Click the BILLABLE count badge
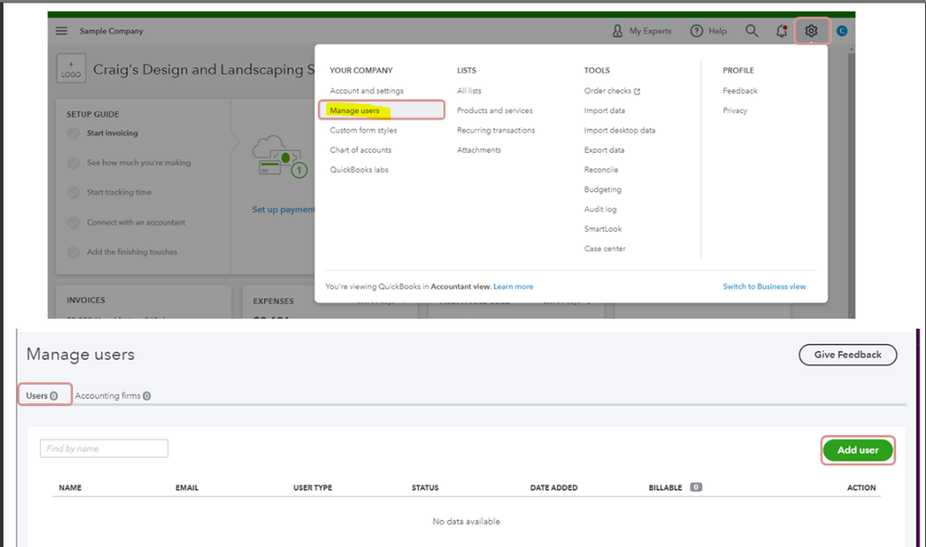The image size is (926, 547). coord(696,488)
